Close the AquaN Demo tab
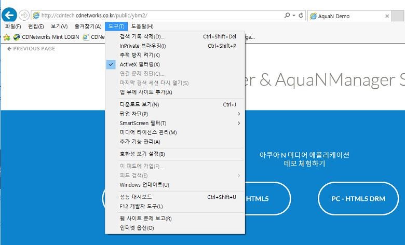Viewport: 405px width, 245px height. (387, 16)
